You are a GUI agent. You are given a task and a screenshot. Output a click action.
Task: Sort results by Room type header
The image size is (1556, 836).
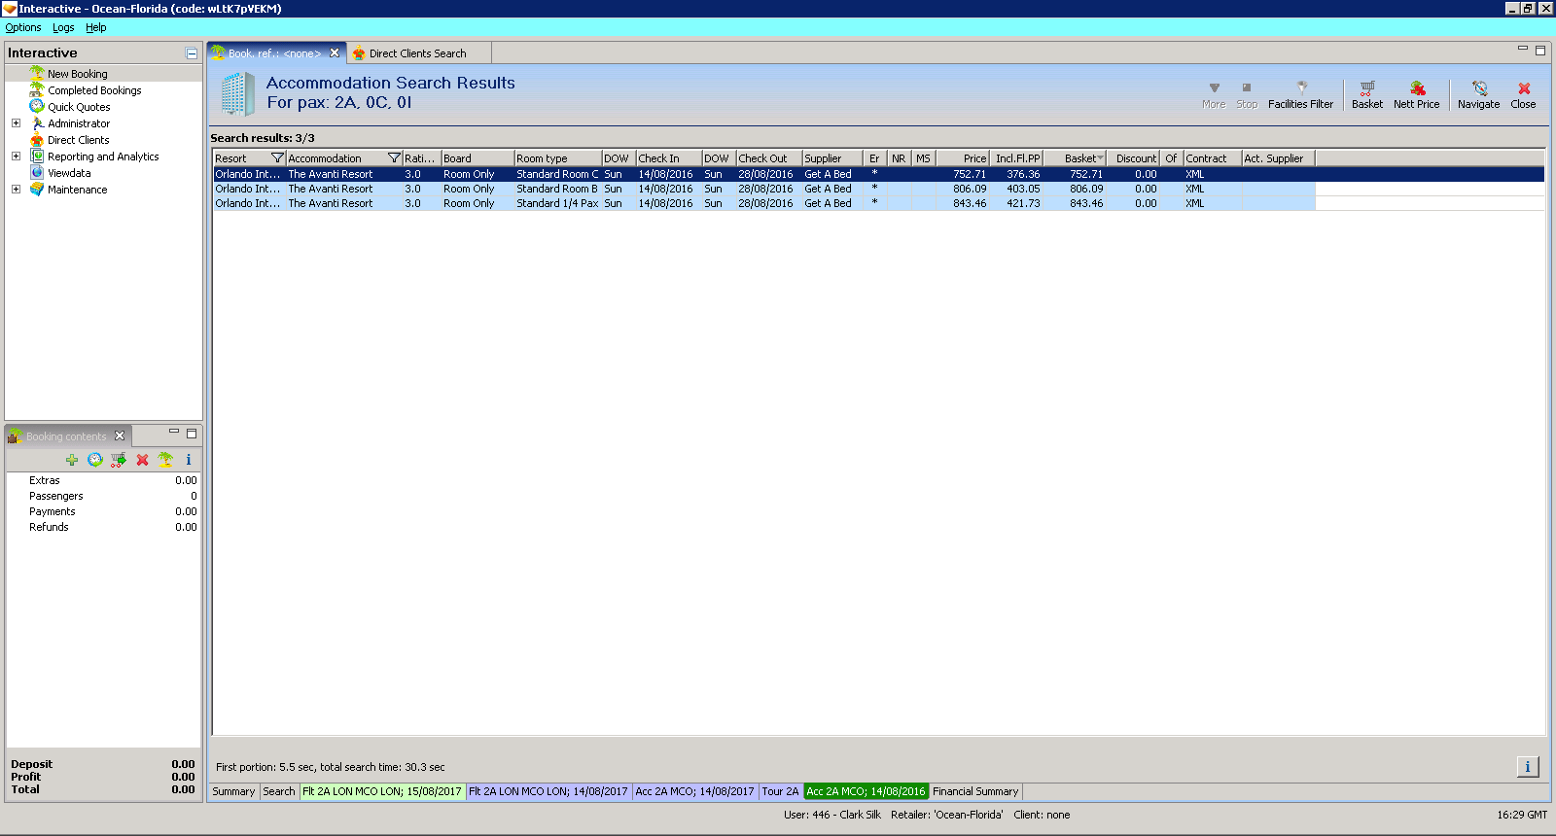558,158
